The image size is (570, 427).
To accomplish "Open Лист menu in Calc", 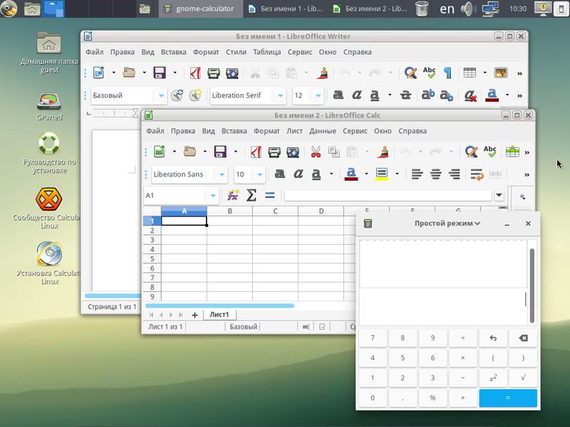I will 294,131.
